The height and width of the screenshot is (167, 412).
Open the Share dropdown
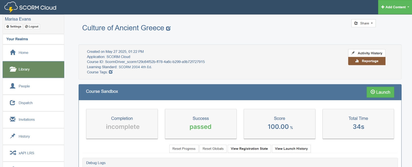coord(363,23)
